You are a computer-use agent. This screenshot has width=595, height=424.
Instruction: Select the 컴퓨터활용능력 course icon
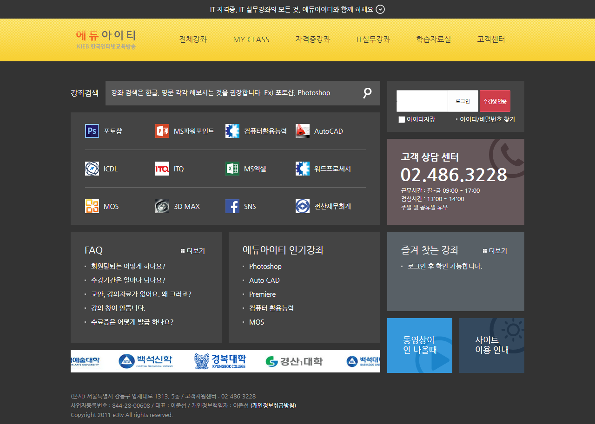(x=232, y=131)
